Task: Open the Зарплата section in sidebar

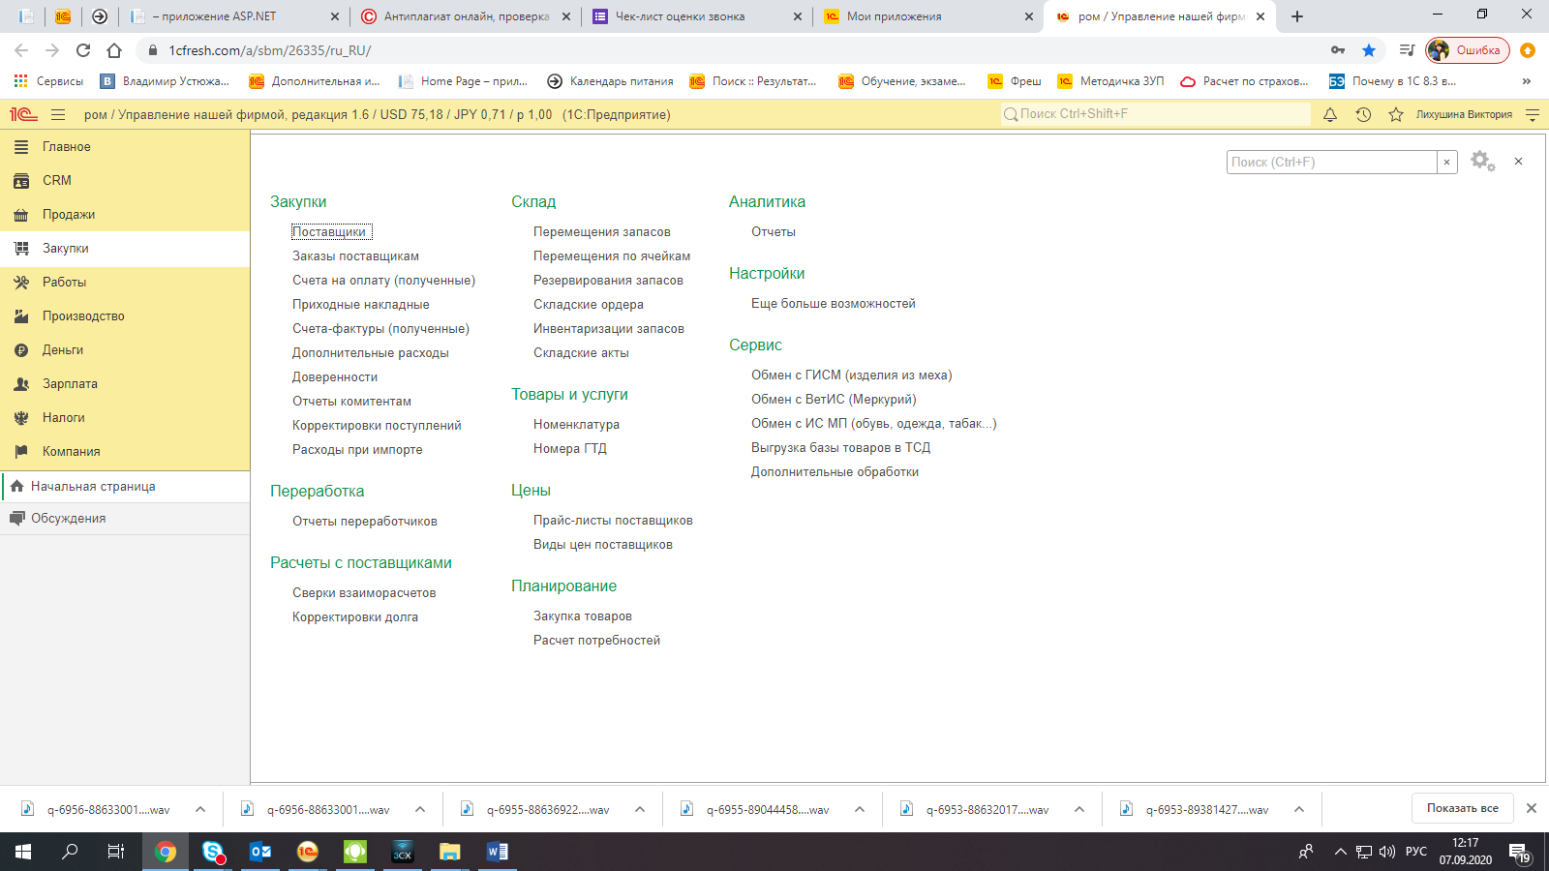Action: click(125, 384)
